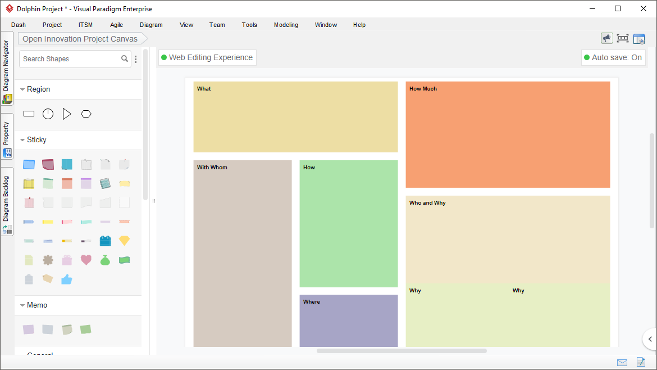Open the Help menu

tap(359, 25)
